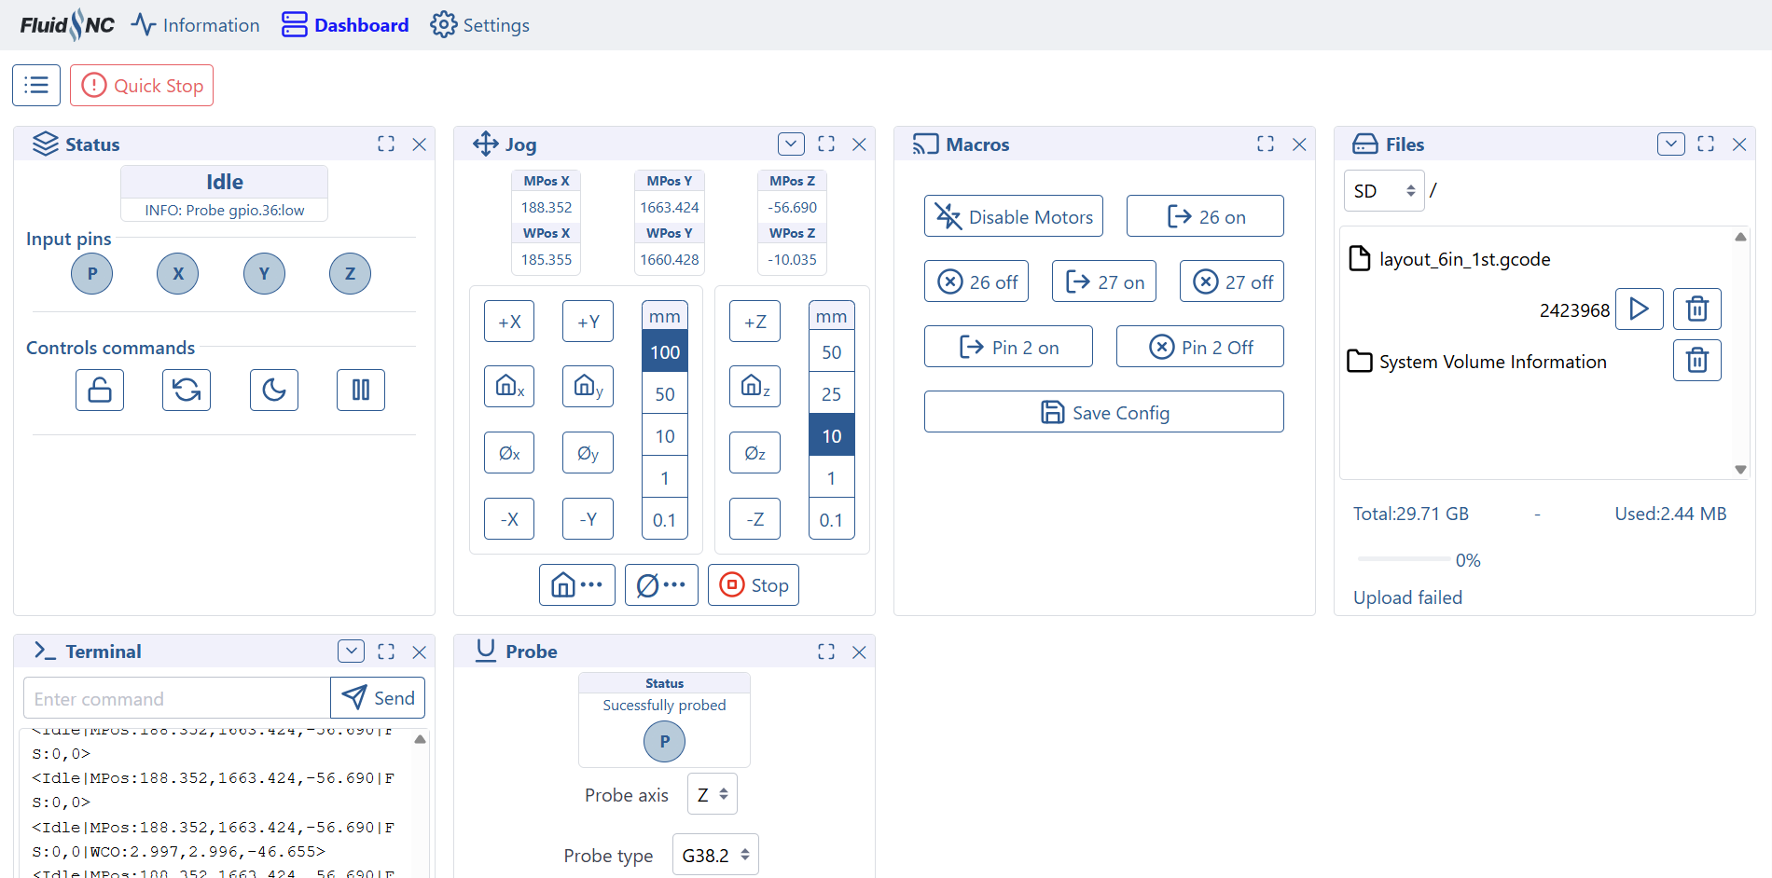Delete the System Volume Information folder
The width and height of the screenshot is (1772, 878).
coord(1696,360)
